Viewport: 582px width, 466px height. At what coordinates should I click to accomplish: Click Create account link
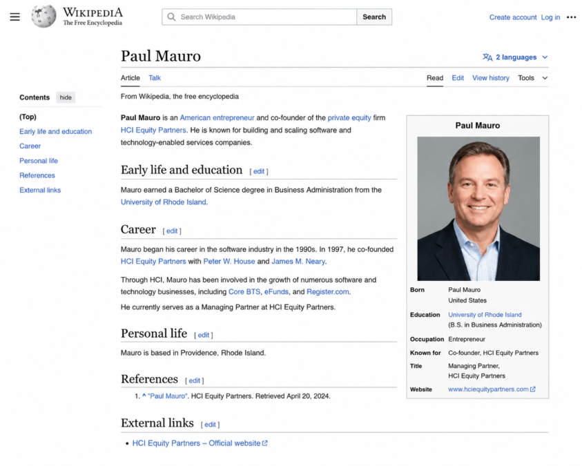click(x=512, y=17)
